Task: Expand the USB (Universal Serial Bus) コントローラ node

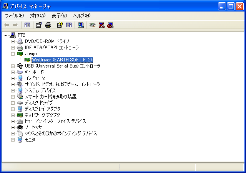Action: (x=13, y=66)
